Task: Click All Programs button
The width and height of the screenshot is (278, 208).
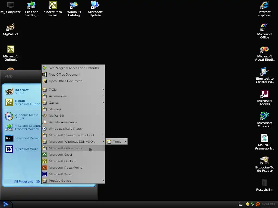Action: 27,181
